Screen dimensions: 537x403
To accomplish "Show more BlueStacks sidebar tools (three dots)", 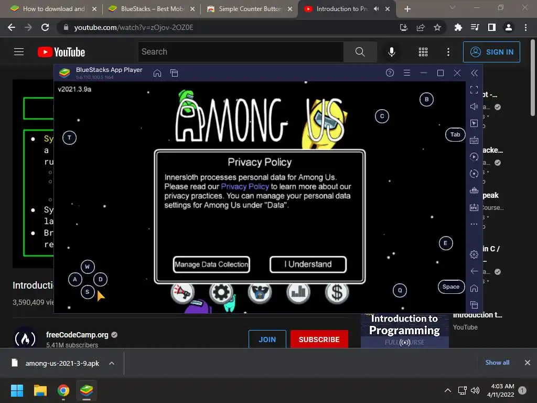I will [474, 224].
